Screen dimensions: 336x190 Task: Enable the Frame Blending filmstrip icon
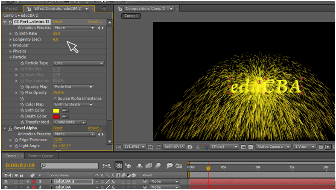tap(149, 166)
